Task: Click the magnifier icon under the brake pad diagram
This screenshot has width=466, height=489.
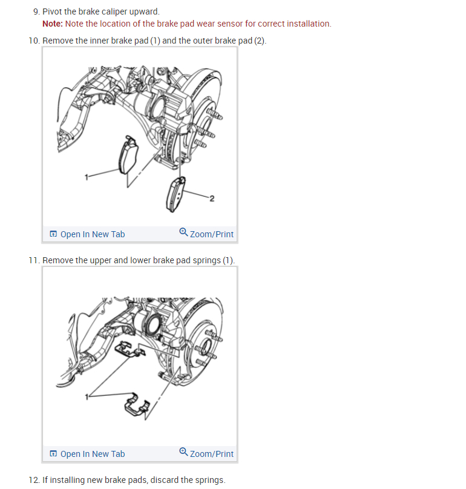Action: pos(183,232)
